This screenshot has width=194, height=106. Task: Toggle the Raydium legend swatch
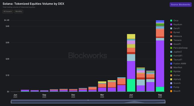pos(171,24)
